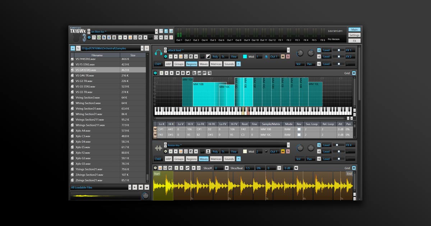Viewport: 431px width, 226px height.
Task: Open the 'en liten ko' preset dropdown
Action: (x=156, y=31)
